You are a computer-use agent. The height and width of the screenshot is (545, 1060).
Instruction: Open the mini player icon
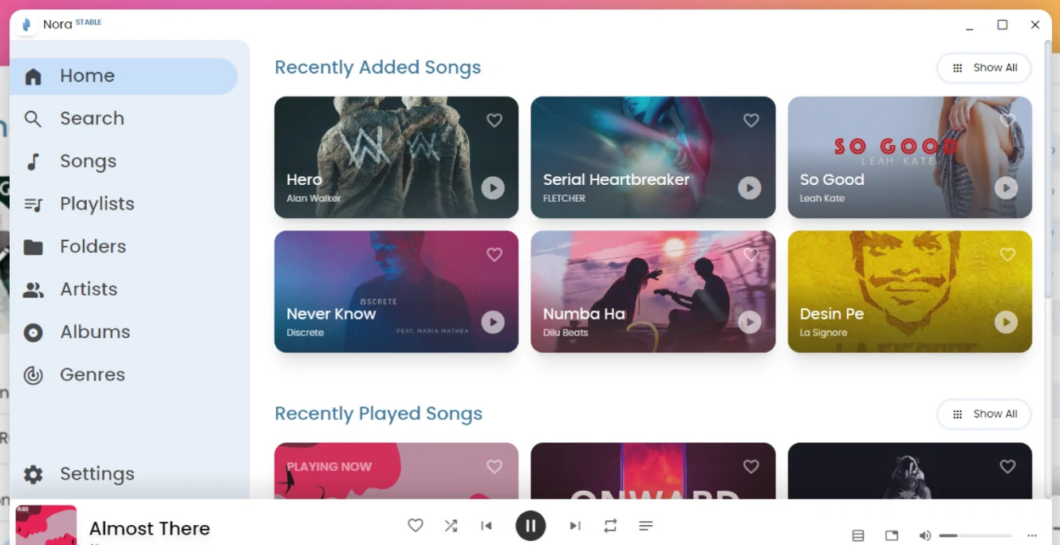tap(892, 535)
